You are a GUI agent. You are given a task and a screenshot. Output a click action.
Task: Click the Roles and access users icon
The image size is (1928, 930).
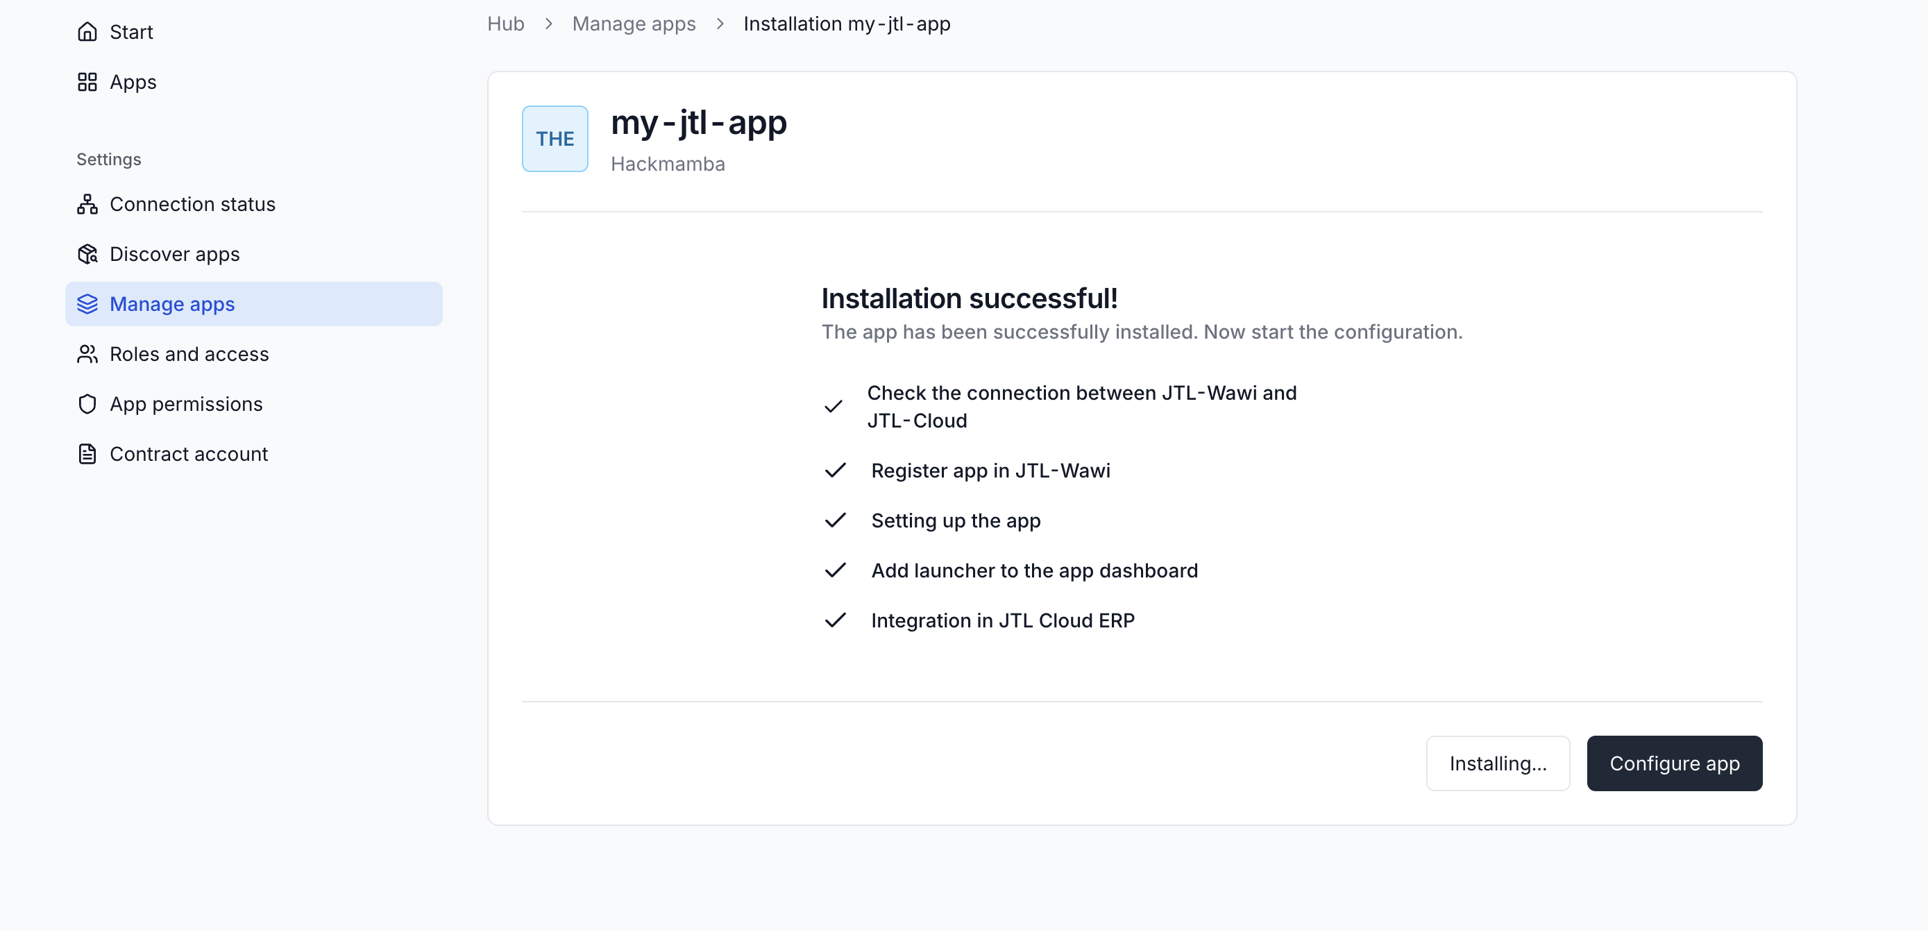(x=87, y=354)
